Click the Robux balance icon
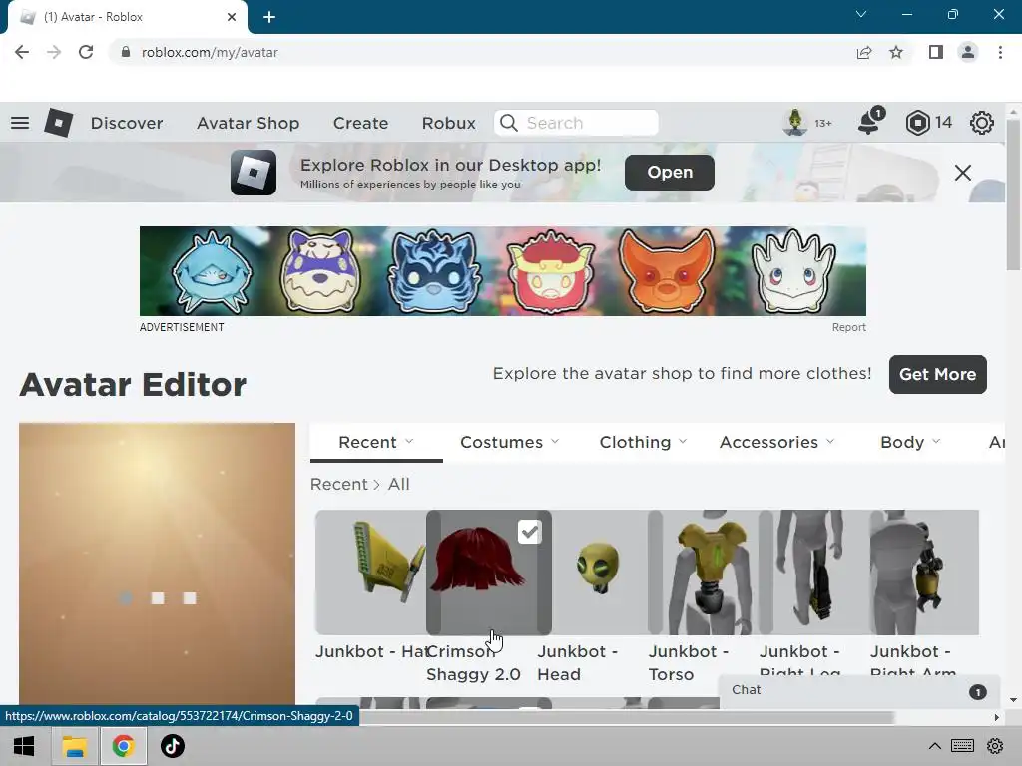Image resolution: width=1022 pixels, height=766 pixels. click(918, 123)
